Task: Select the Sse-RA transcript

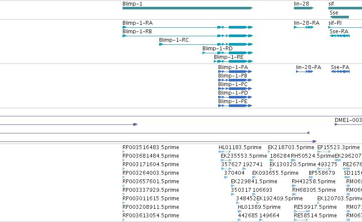Action: [x=340, y=36]
